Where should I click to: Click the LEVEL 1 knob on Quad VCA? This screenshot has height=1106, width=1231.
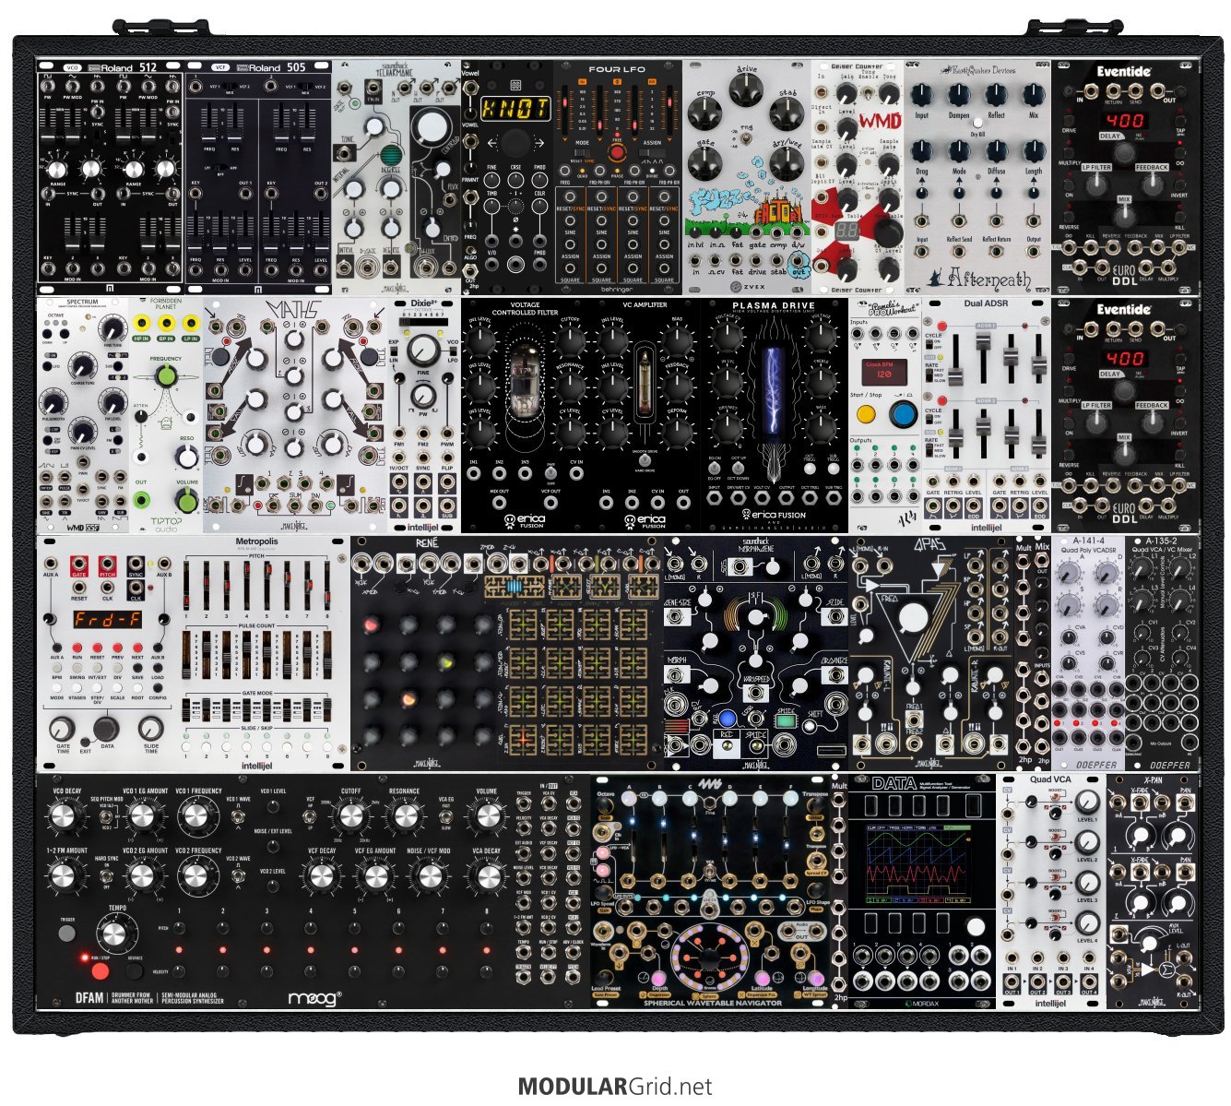(1088, 803)
